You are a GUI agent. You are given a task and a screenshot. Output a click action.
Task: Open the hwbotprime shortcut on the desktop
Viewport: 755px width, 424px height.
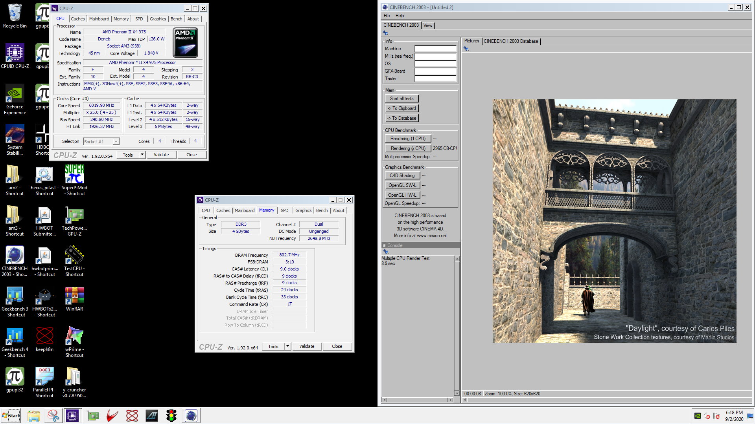(44, 261)
